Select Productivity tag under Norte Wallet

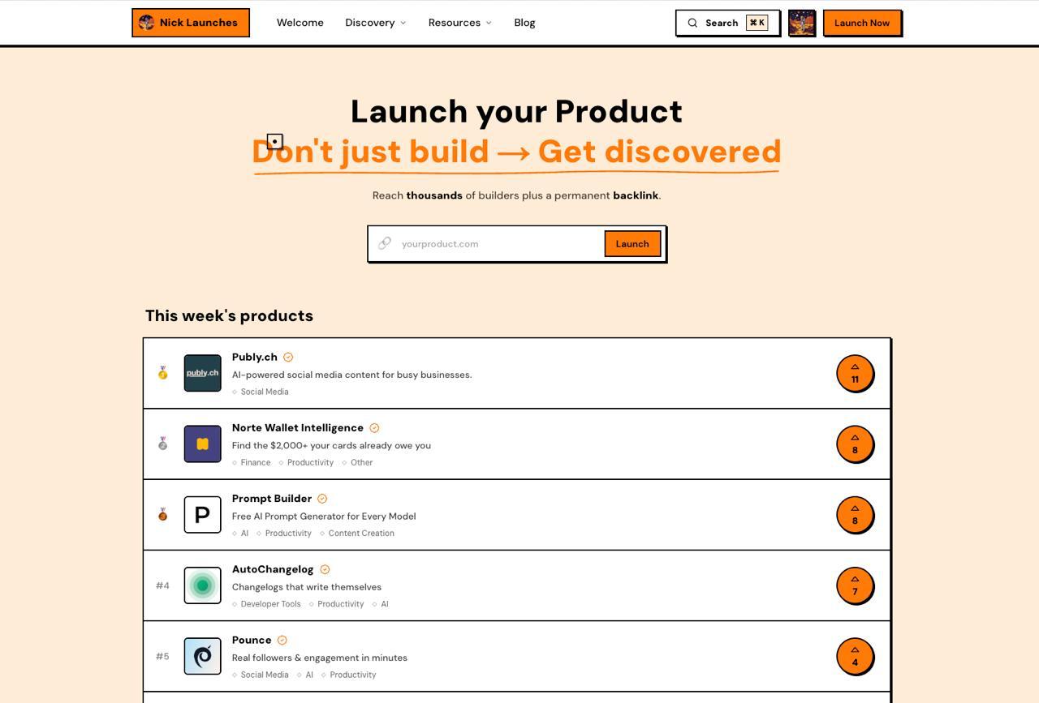click(x=306, y=462)
